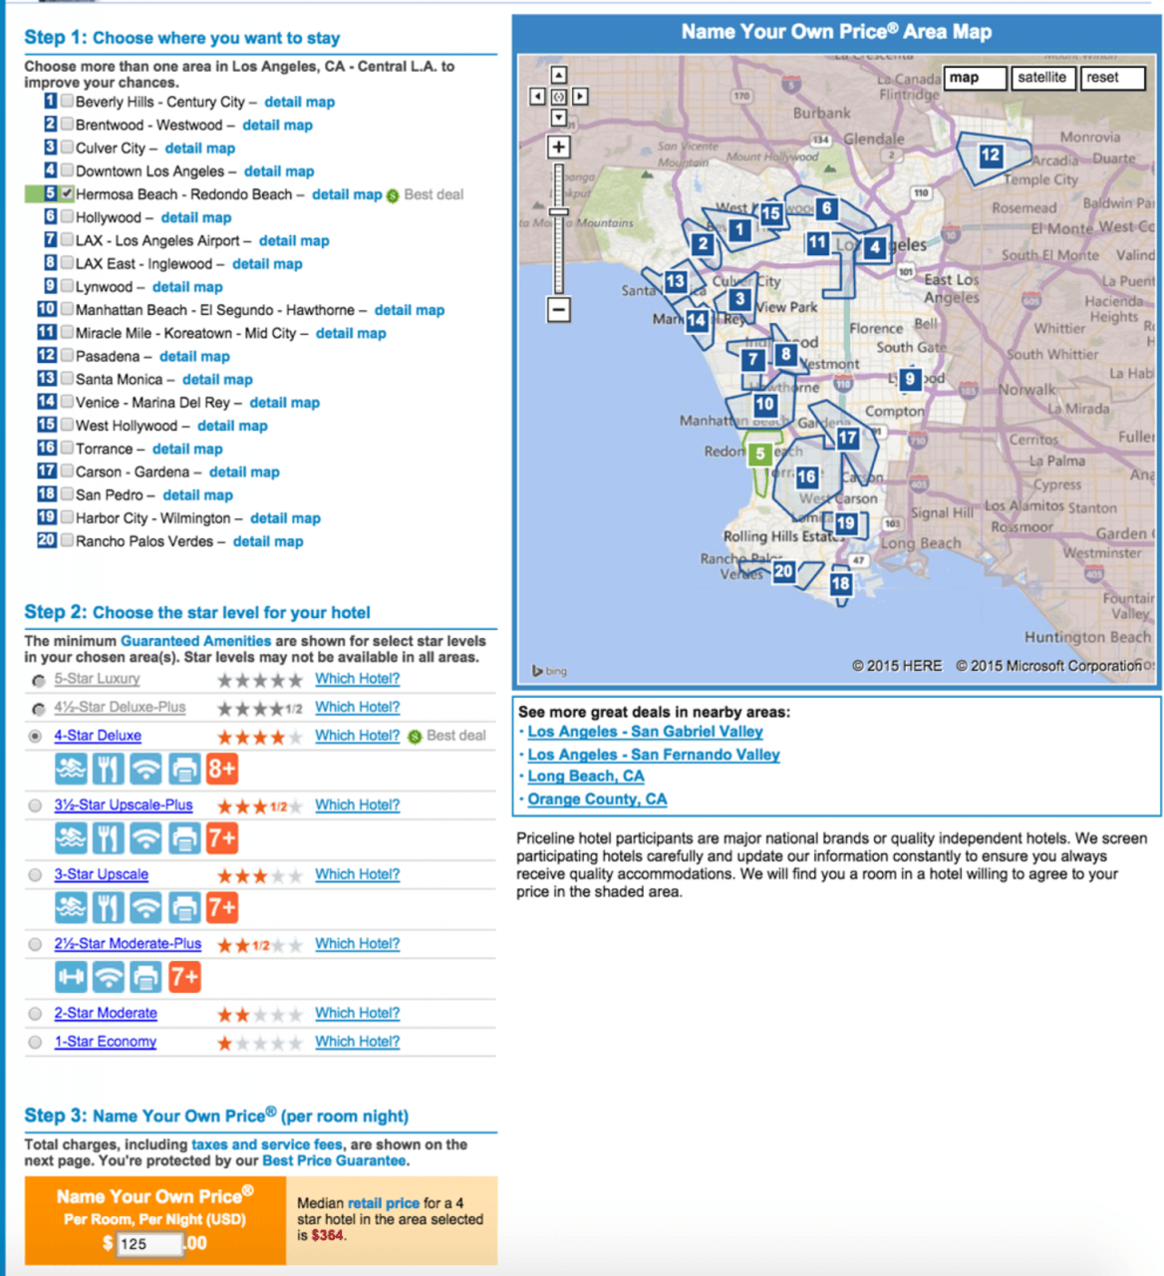Check the Downtown Los Angeles checkbox
This screenshot has width=1164, height=1276.
[x=67, y=170]
